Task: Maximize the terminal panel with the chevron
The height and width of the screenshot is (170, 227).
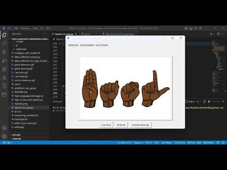Action: pos(218,102)
